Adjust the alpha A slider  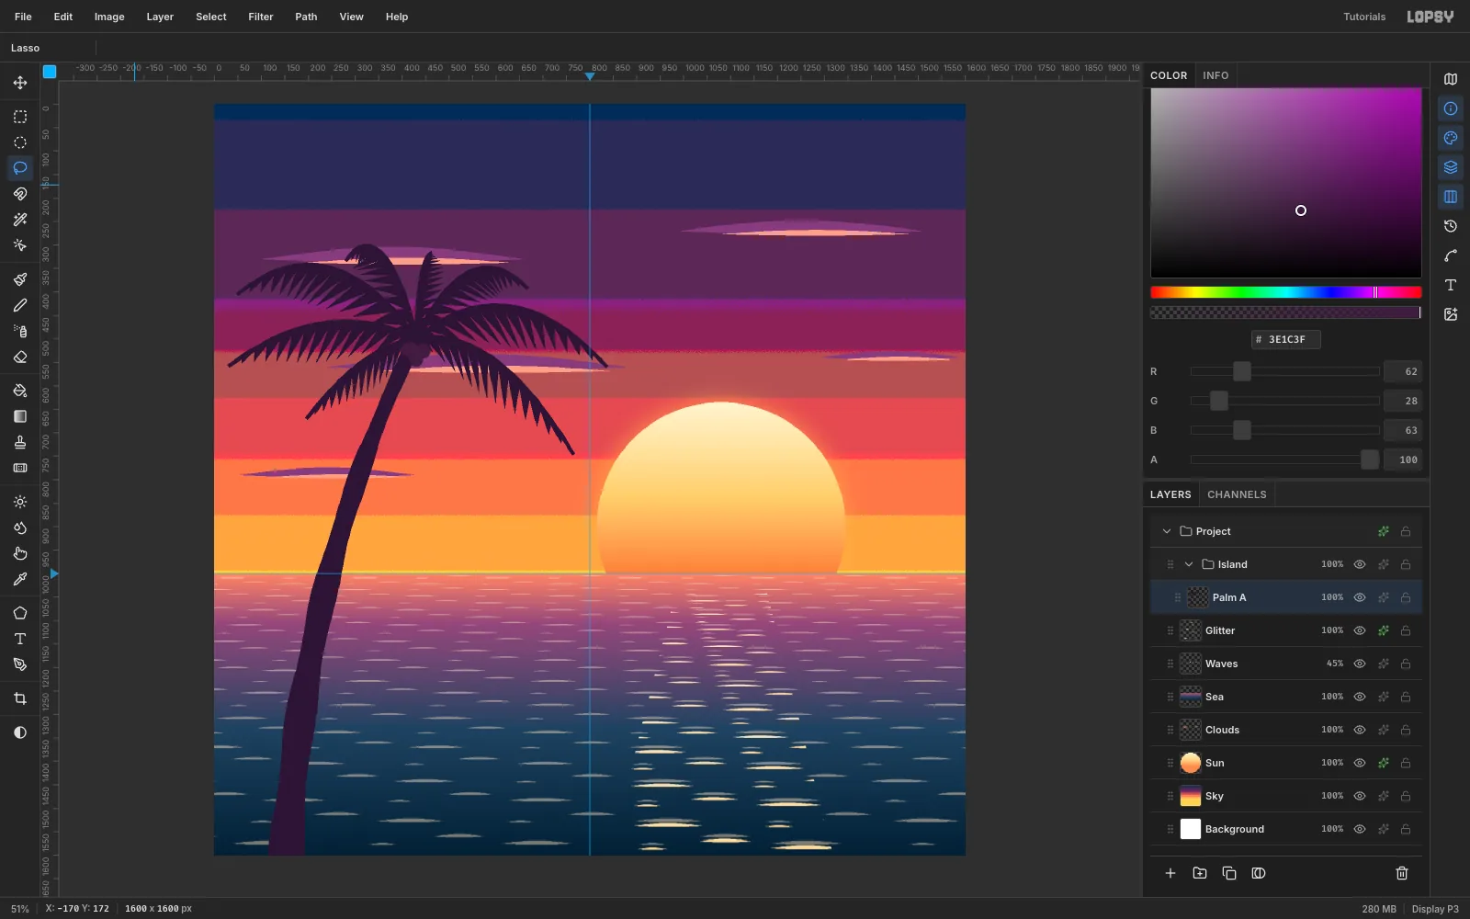1285,459
